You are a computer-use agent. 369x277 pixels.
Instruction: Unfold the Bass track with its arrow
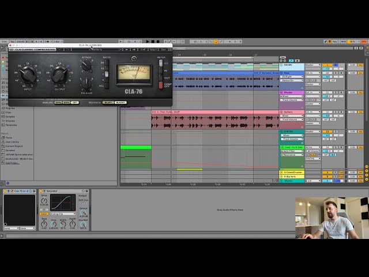pyautogui.click(x=281, y=73)
